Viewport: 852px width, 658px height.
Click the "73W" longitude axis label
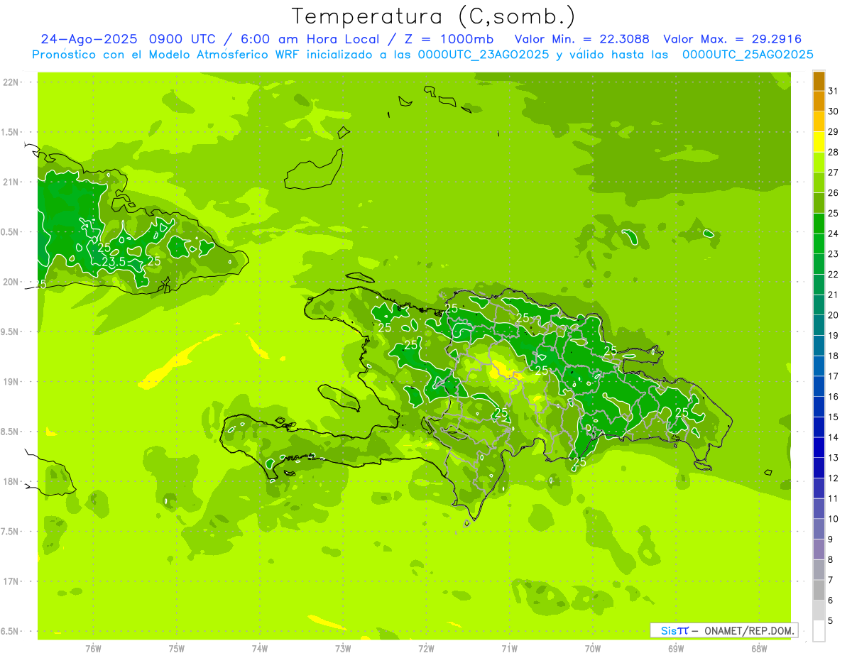coord(343,649)
